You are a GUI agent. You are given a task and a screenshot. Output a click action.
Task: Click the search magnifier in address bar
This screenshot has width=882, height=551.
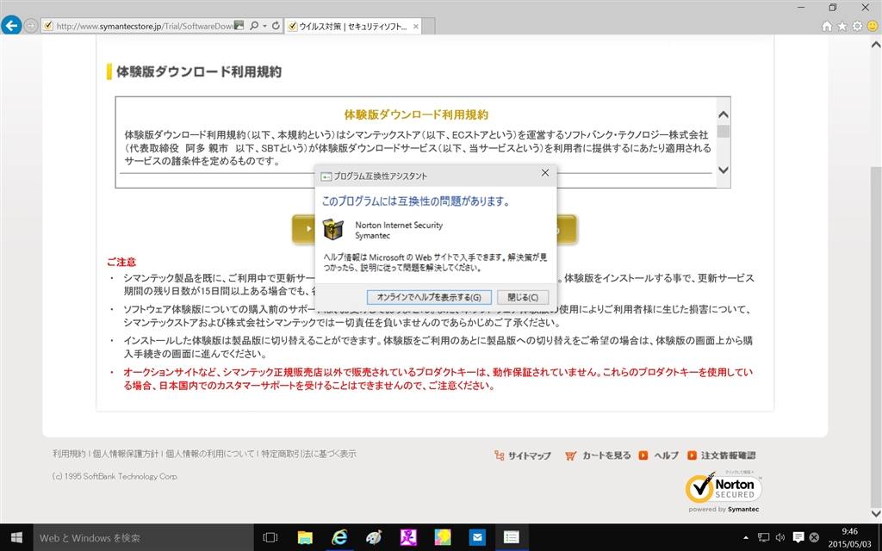pyautogui.click(x=254, y=26)
